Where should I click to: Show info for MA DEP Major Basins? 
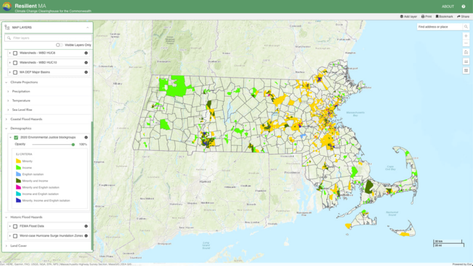86,73
